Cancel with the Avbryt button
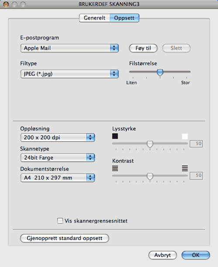 tap(163, 255)
